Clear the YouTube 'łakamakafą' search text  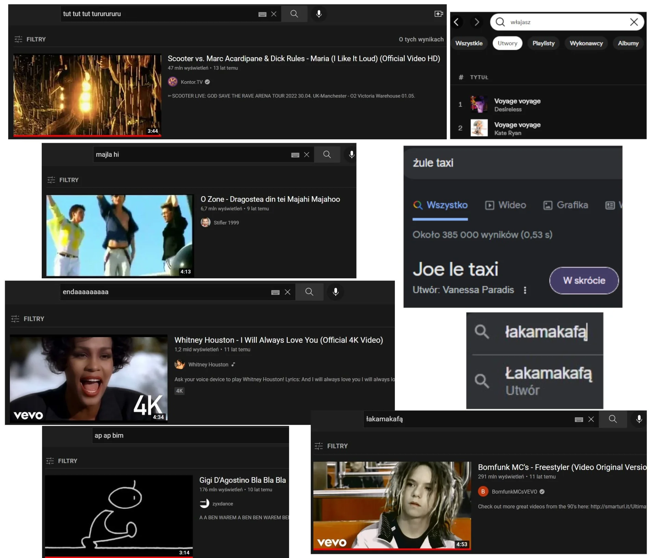point(591,419)
